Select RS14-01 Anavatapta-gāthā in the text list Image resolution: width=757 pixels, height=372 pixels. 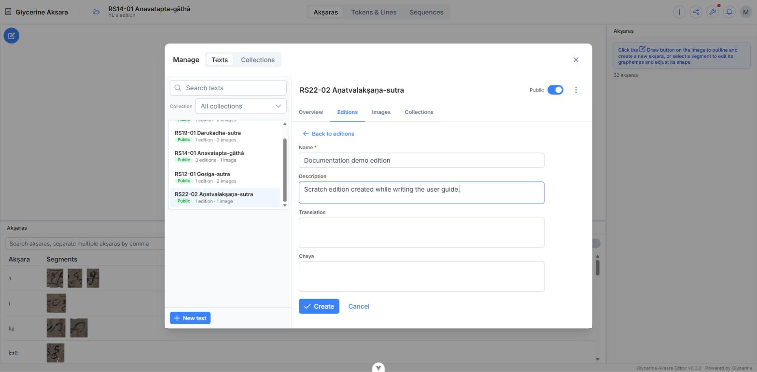pos(225,156)
